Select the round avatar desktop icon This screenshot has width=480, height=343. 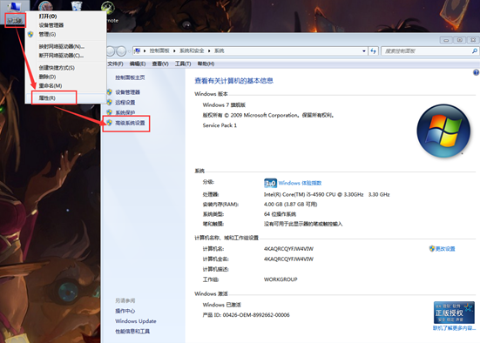coord(45,5)
